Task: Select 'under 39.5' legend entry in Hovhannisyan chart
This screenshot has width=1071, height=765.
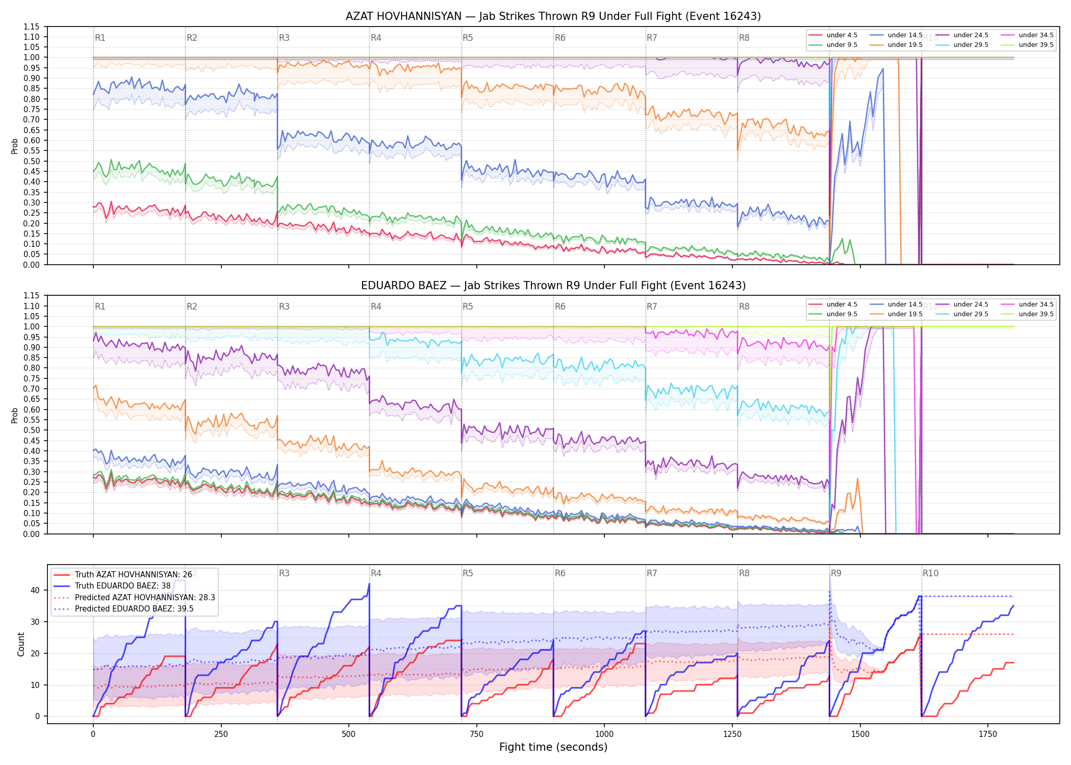Action: pyautogui.click(x=1028, y=45)
